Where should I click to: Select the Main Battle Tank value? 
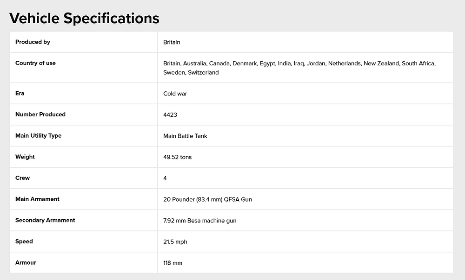[185, 136]
